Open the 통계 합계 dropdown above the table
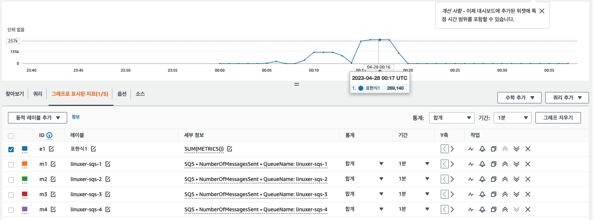The height and width of the screenshot is (220, 595). click(x=452, y=118)
